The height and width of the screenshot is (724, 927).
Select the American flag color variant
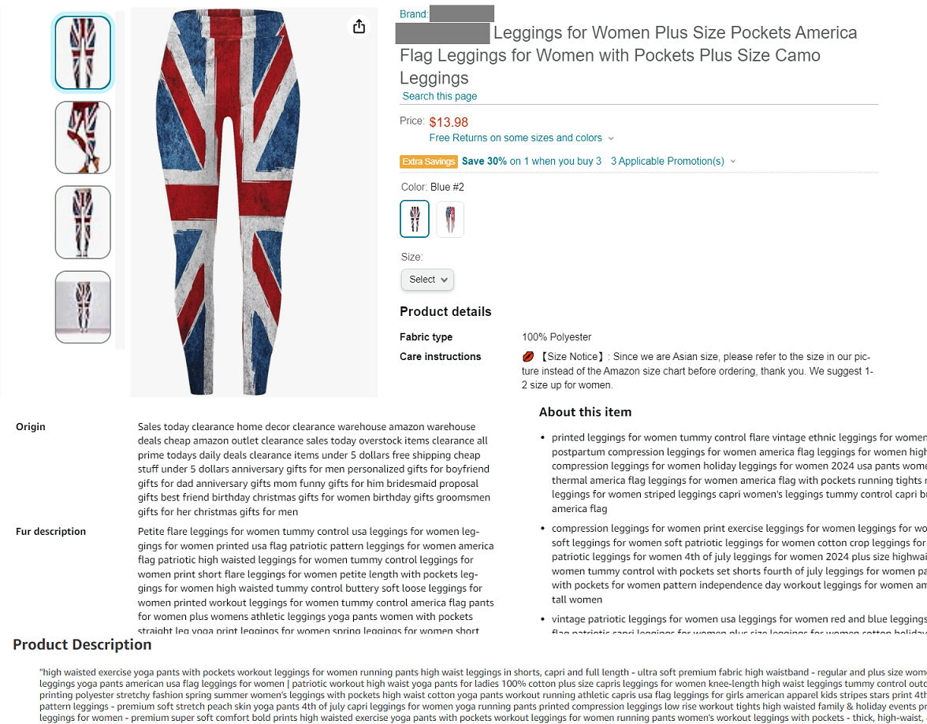tap(450, 218)
